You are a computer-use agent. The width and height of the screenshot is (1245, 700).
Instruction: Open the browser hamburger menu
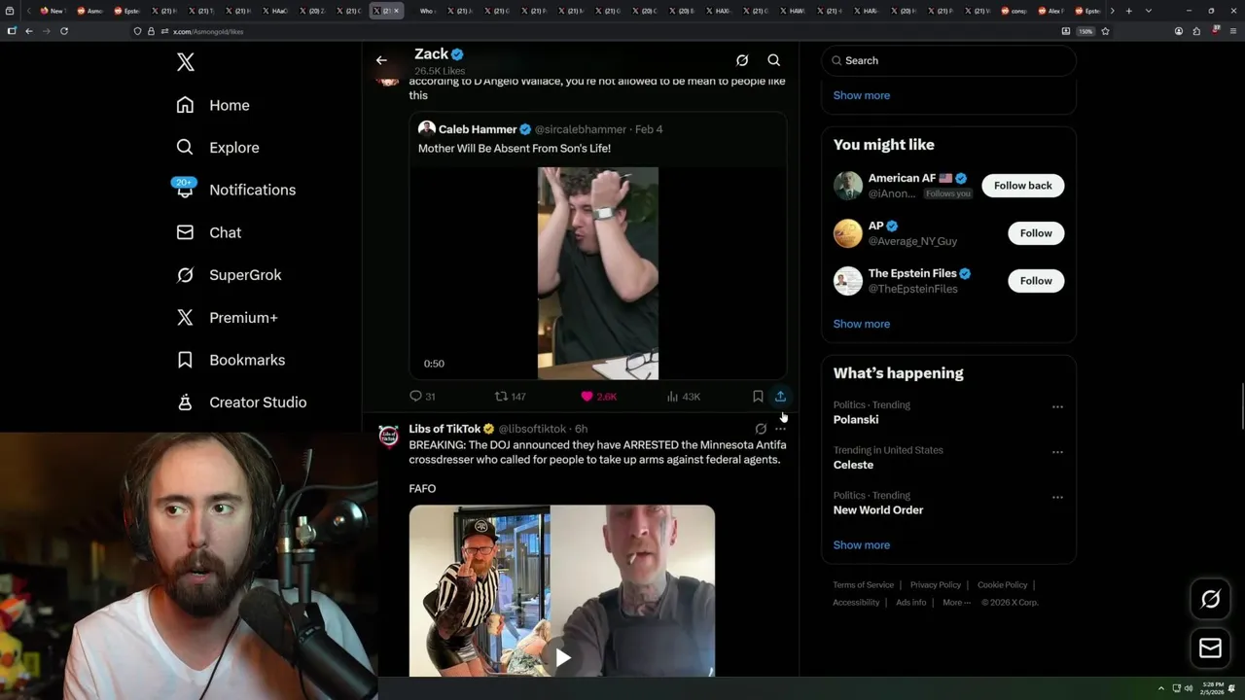[x=1231, y=31]
